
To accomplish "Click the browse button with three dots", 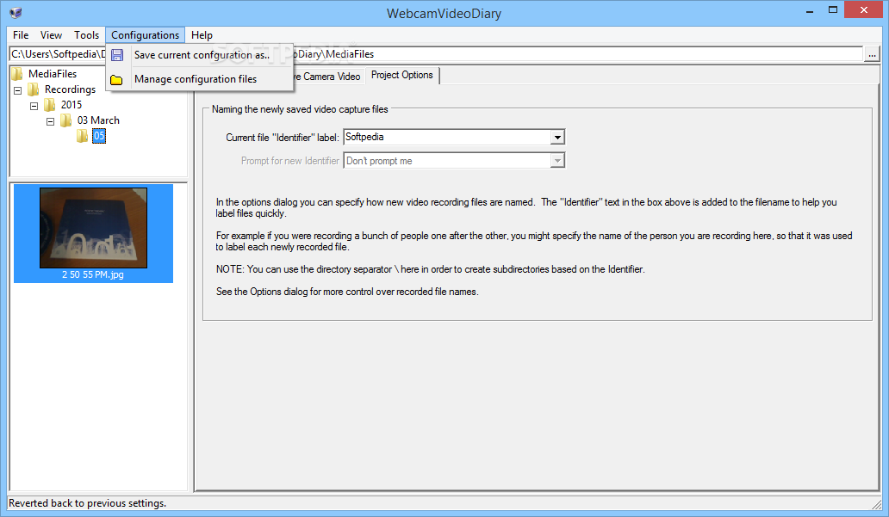I will pos(872,54).
